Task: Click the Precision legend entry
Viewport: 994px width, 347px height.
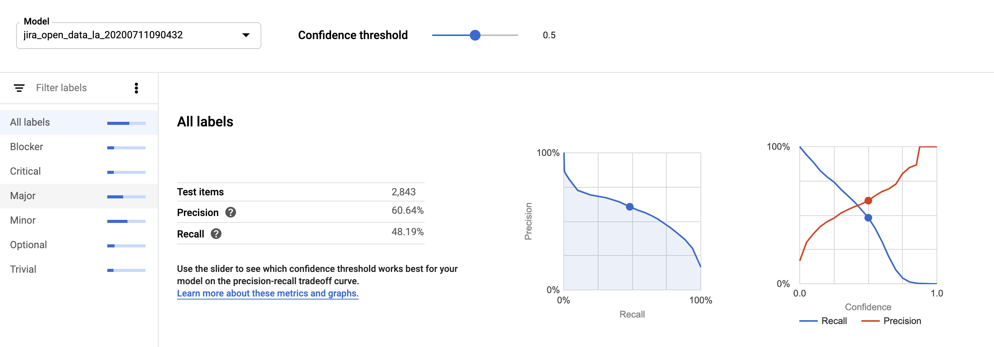Action: click(x=902, y=321)
